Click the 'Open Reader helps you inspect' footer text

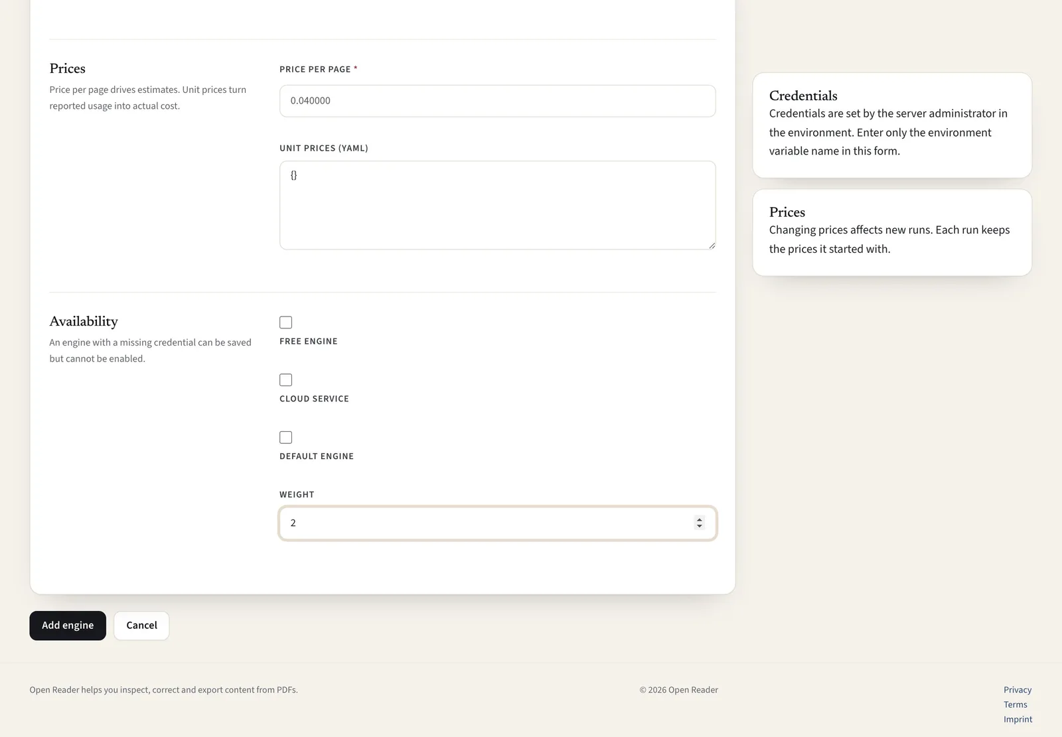[x=163, y=690]
